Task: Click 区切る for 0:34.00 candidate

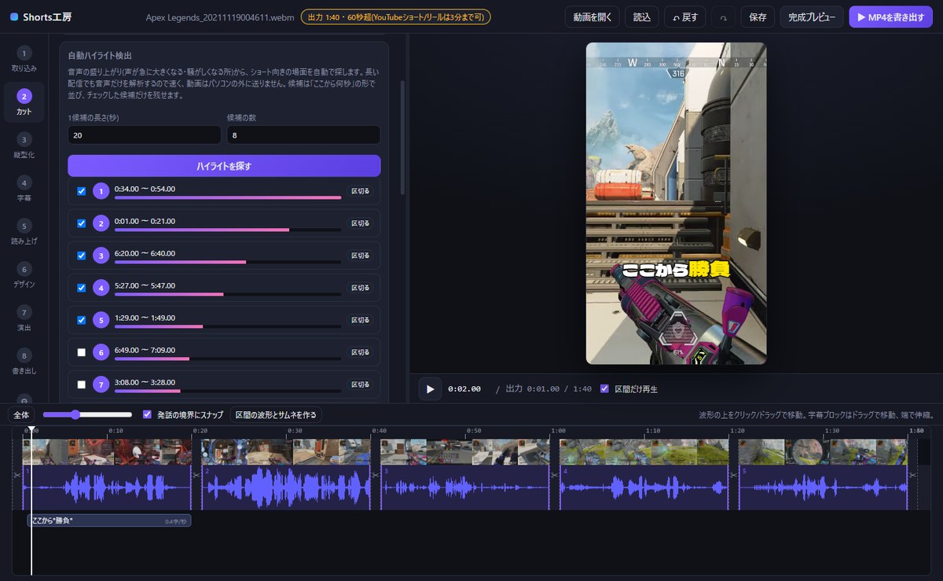Action: pos(360,191)
